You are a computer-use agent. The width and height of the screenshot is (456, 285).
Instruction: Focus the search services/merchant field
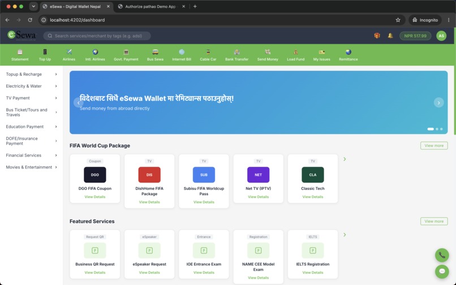[97, 36]
